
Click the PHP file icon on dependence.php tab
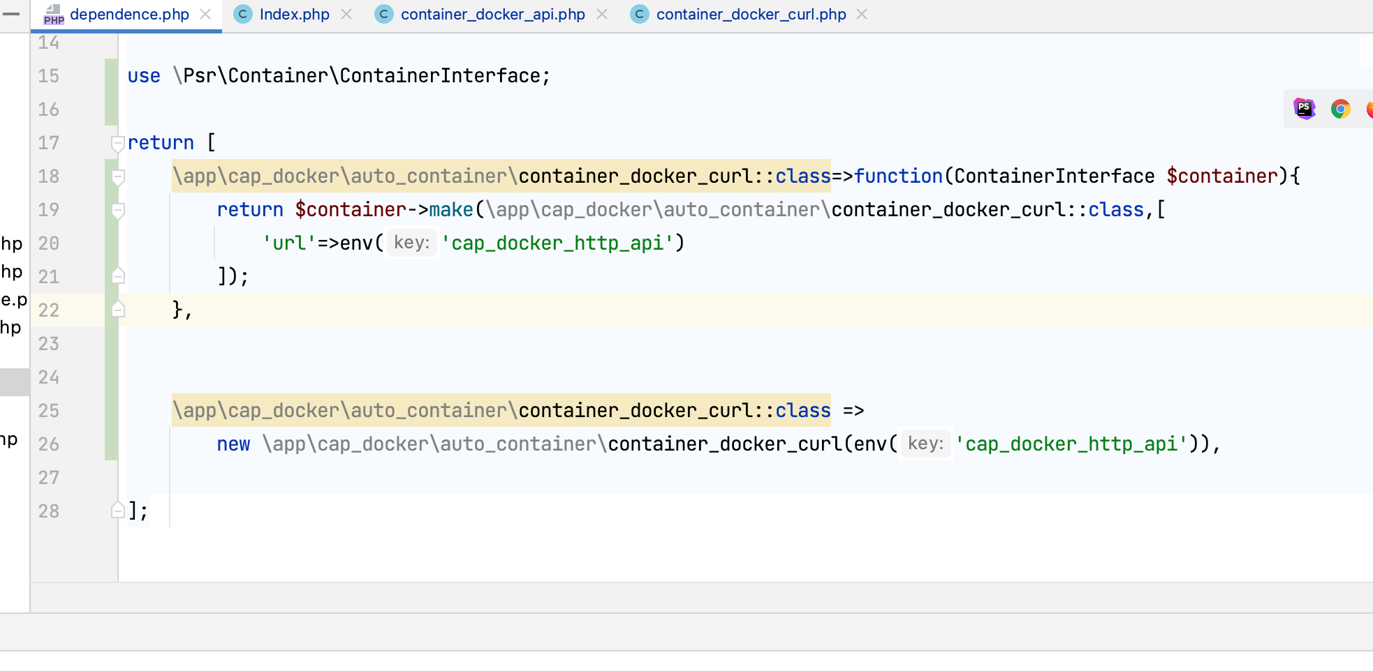pos(54,14)
